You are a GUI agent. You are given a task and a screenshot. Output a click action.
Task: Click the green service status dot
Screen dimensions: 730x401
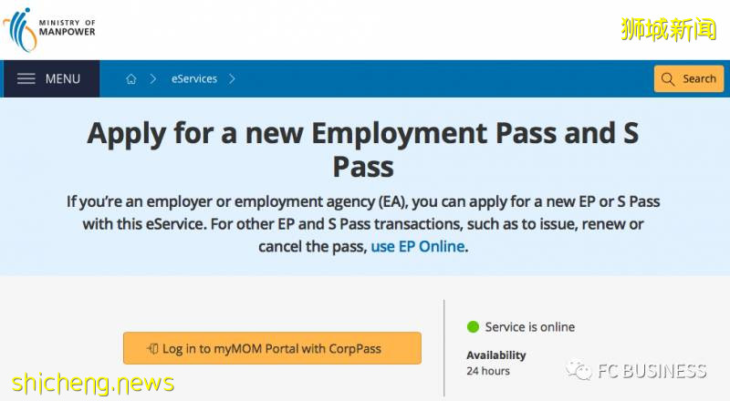pyautogui.click(x=473, y=327)
